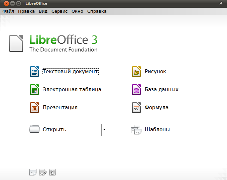The height and width of the screenshot is (180, 227).
Task: Click the Writer text document icon
Action: 34,72
